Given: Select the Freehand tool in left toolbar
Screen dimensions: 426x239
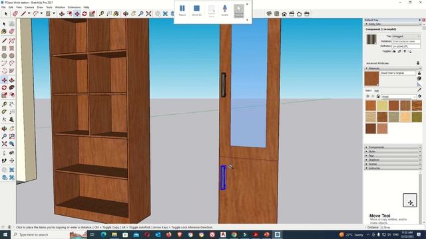Looking at the screenshot, I should click(12, 40).
